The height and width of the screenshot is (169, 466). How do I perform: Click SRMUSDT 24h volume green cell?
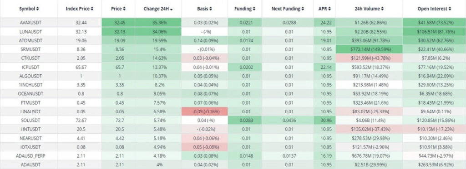(369, 49)
